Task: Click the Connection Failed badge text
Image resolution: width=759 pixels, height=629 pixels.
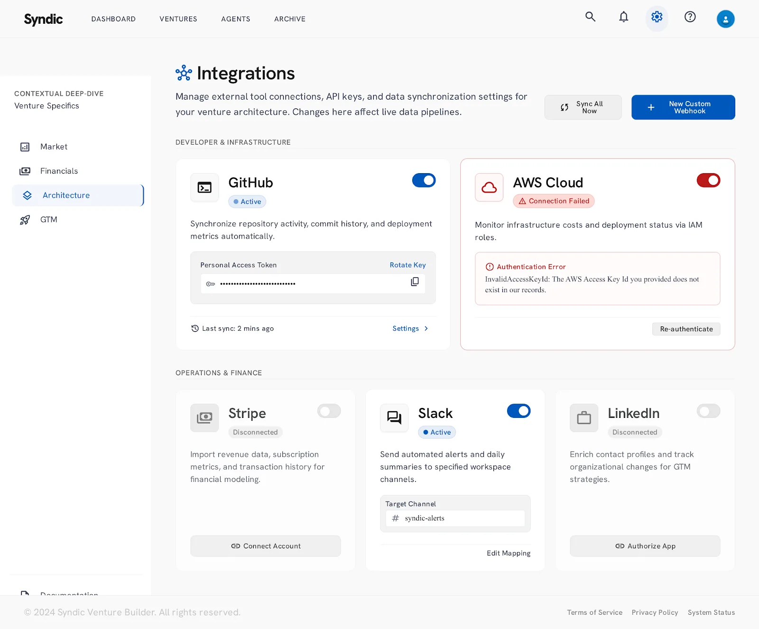Action: [x=559, y=201]
